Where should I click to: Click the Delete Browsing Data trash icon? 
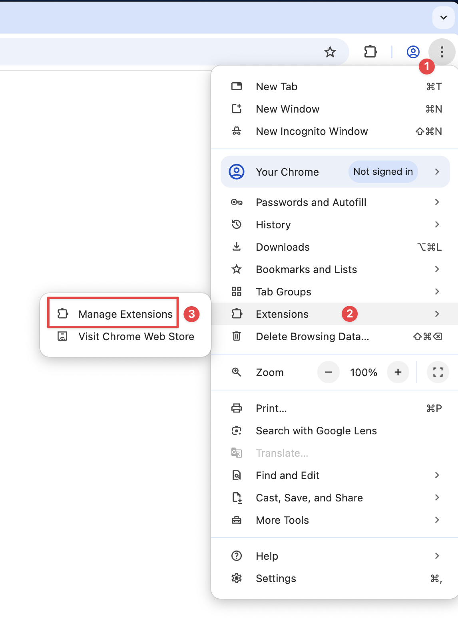click(237, 337)
